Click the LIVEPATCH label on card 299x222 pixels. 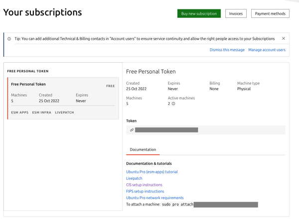[64, 112]
